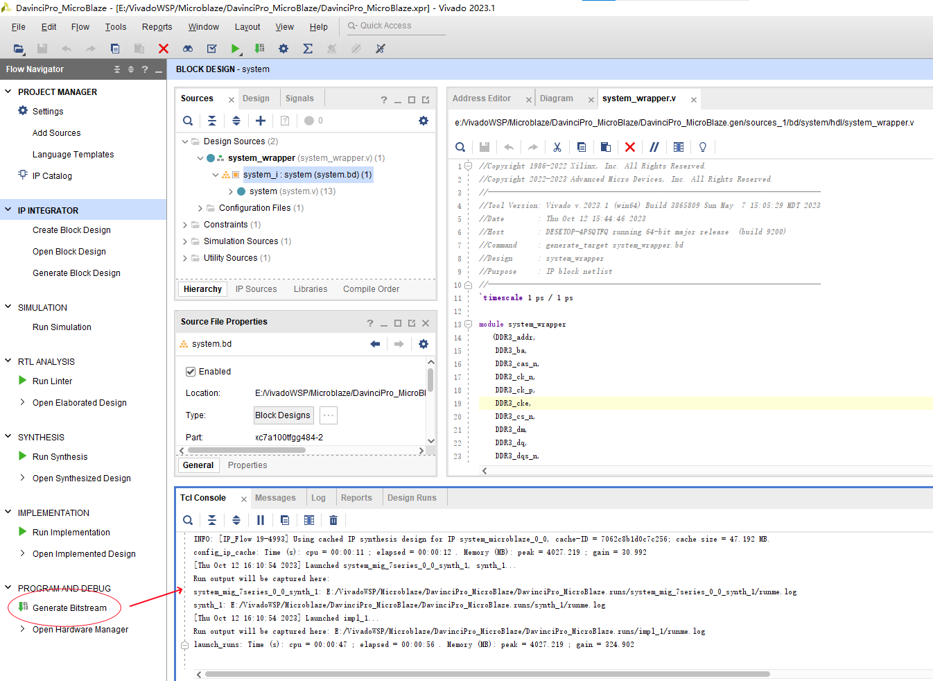
Task: Open IP Catalog
Action: [x=52, y=176]
